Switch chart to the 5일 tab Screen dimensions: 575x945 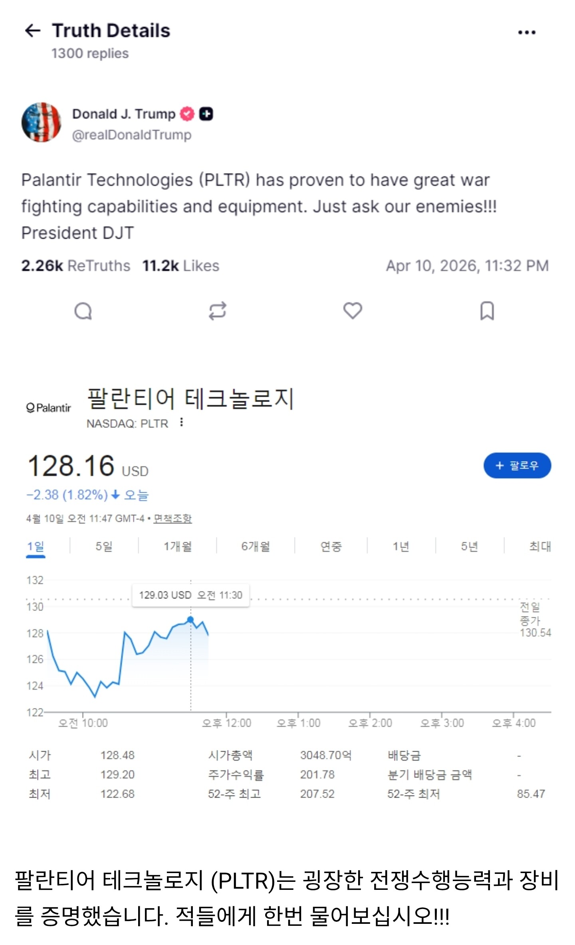coord(104,546)
